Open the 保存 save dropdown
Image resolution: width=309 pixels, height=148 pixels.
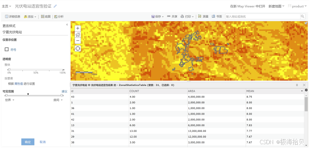click(158, 17)
